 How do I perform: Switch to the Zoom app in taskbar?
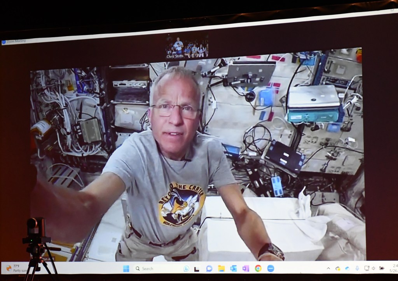[271, 269]
